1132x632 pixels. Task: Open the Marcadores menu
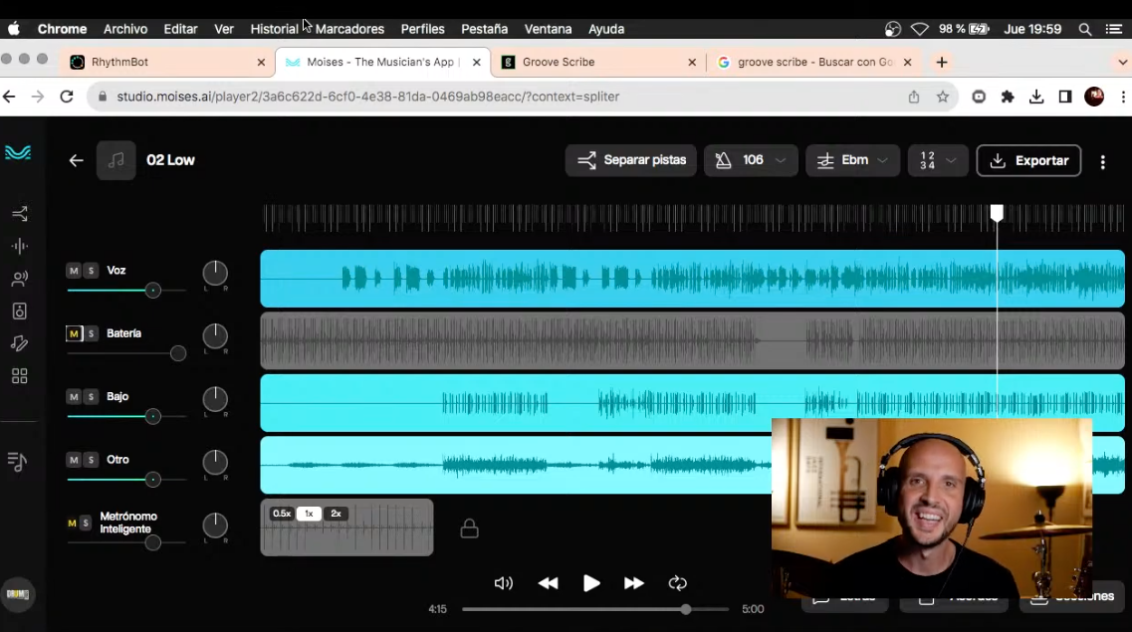349,29
